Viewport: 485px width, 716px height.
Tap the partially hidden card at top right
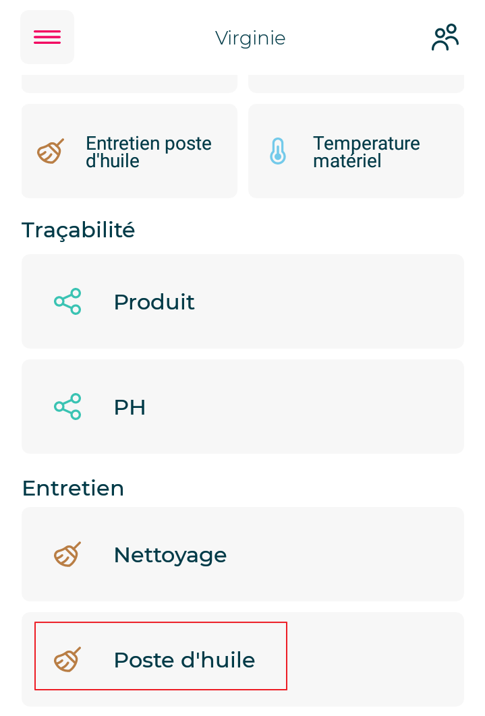[356, 84]
